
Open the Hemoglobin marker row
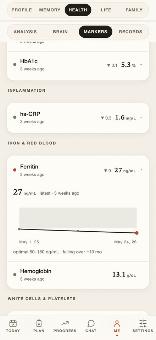(78, 275)
